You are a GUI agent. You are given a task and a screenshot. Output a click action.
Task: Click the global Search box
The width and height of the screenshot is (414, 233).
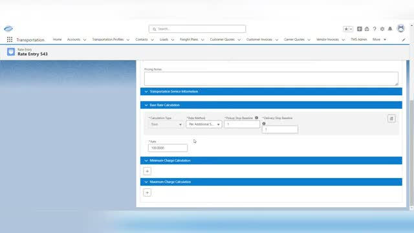[197, 28]
